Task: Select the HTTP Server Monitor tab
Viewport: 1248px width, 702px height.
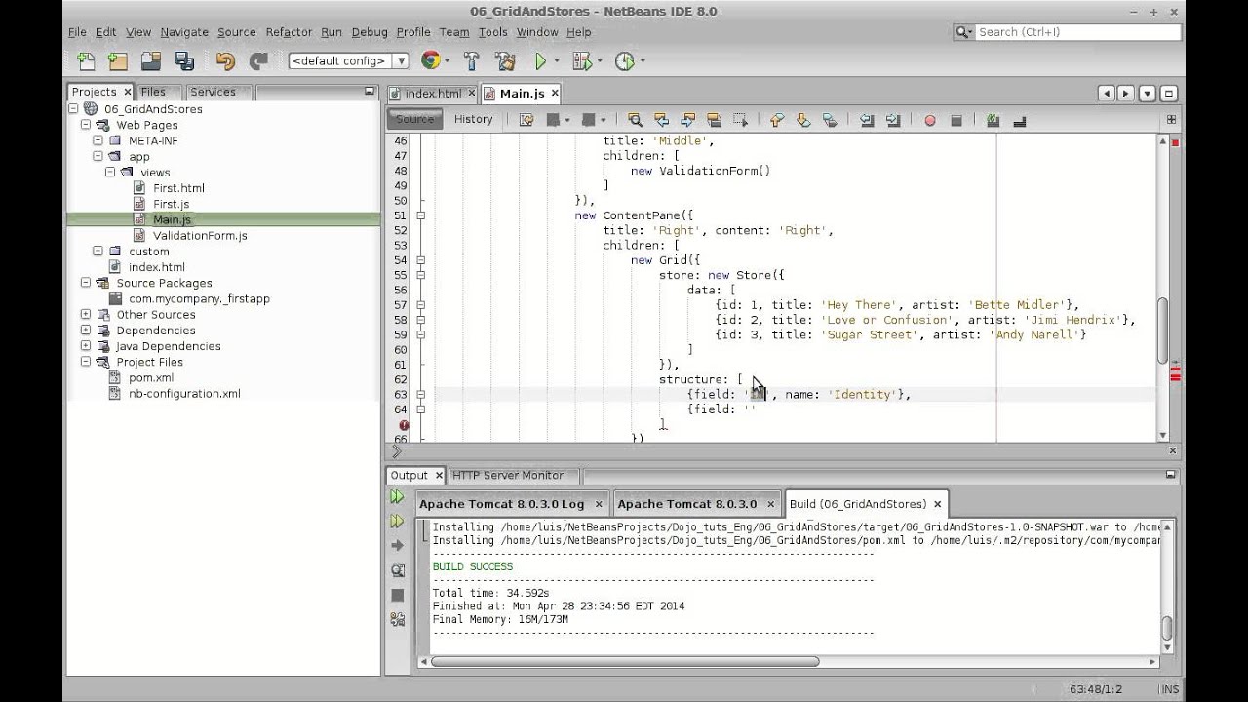Action: click(x=507, y=475)
